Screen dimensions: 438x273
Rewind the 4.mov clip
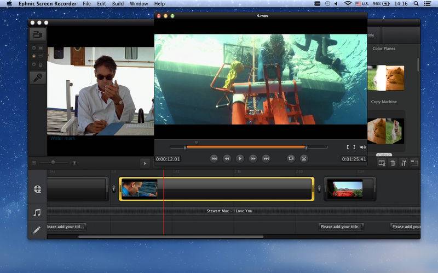(227, 158)
